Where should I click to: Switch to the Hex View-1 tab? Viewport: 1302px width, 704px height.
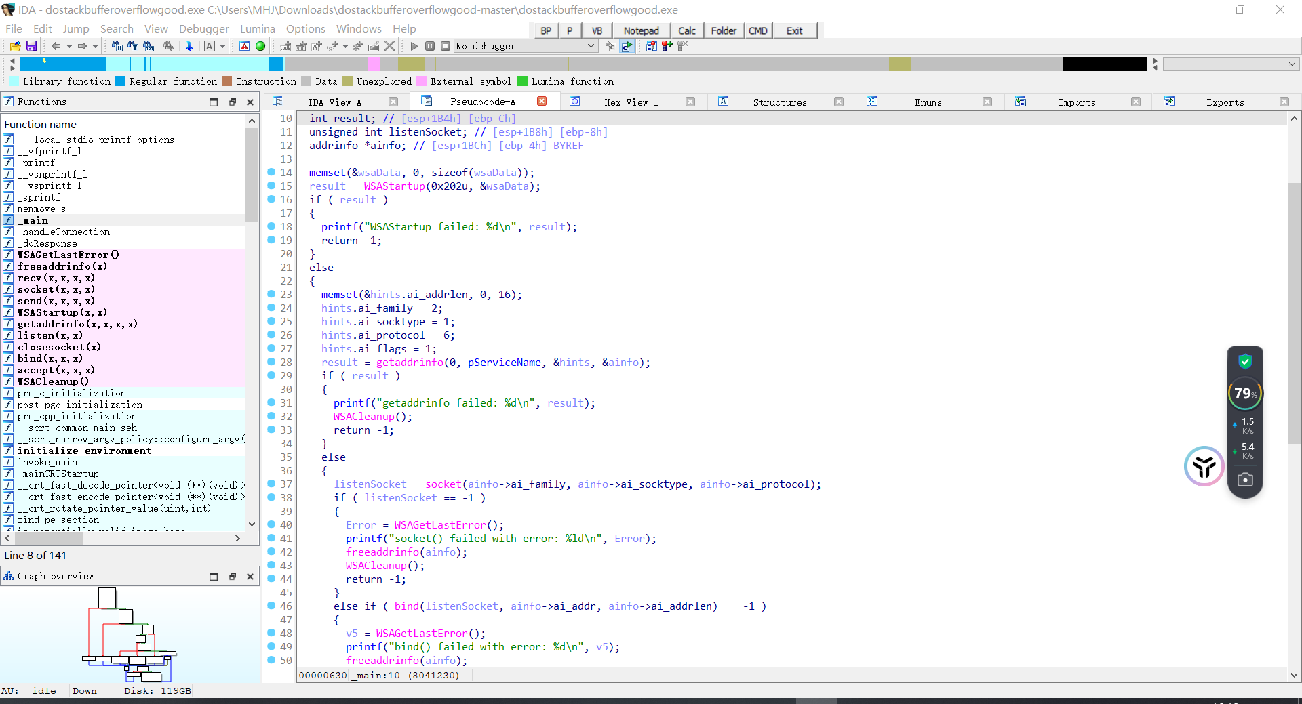click(x=631, y=102)
